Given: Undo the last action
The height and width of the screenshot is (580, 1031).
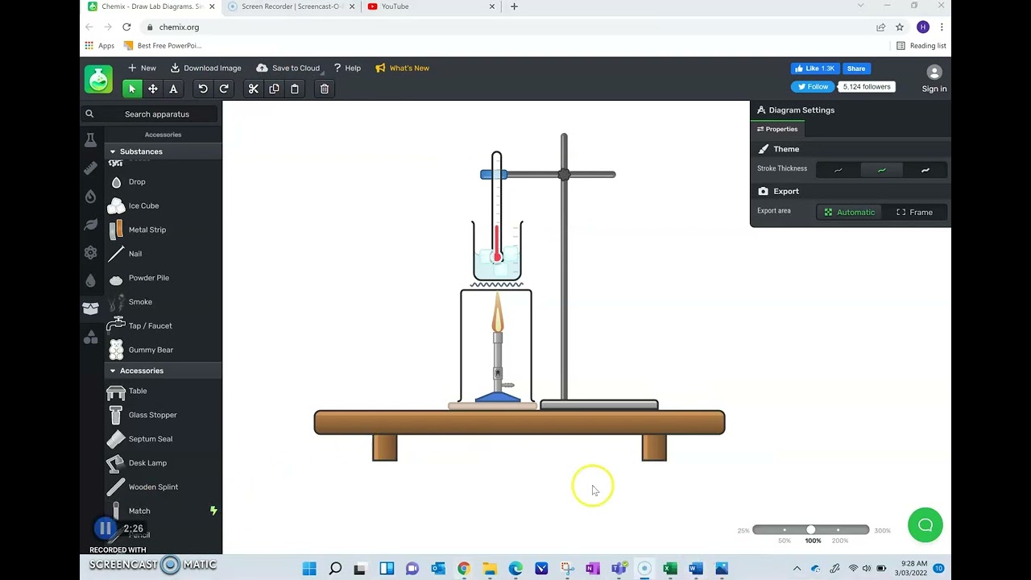Looking at the screenshot, I should [203, 89].
